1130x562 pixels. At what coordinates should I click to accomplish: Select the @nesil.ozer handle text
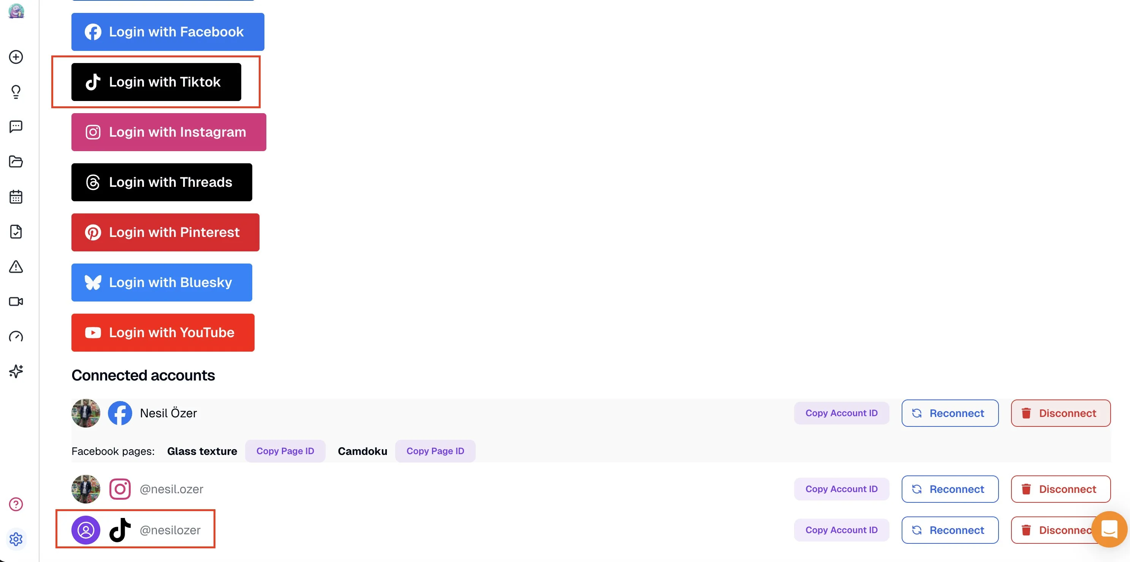(x=171, y=489)
